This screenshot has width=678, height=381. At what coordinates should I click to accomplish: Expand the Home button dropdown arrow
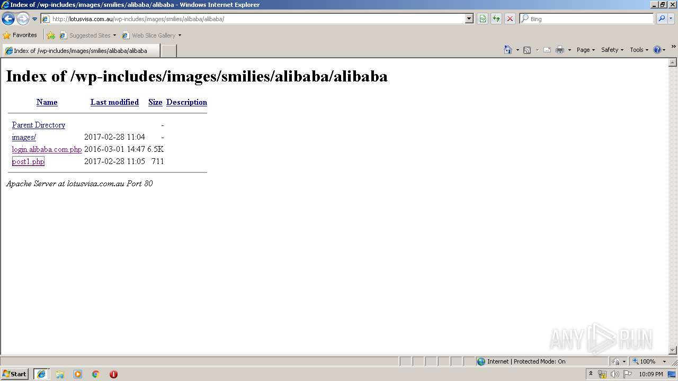click(x=518, y=50)
